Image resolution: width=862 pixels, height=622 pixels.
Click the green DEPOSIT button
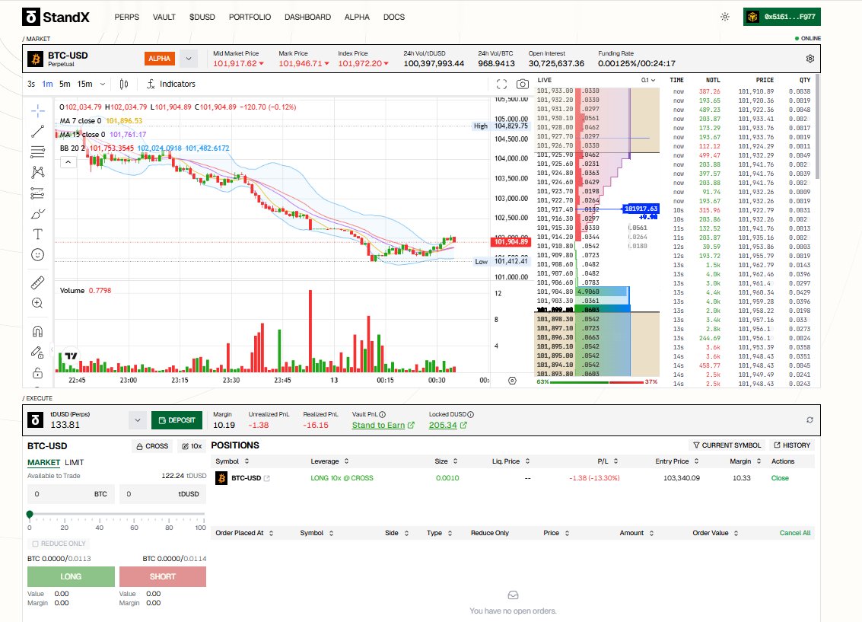(x=177, y=420)
